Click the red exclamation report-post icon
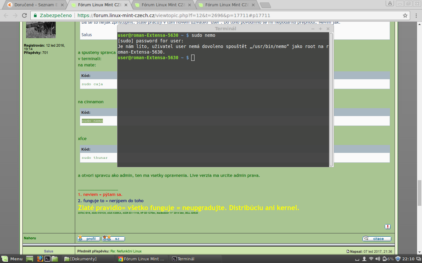Viewport: 422px width, 263px height. [x=388, y=227]
